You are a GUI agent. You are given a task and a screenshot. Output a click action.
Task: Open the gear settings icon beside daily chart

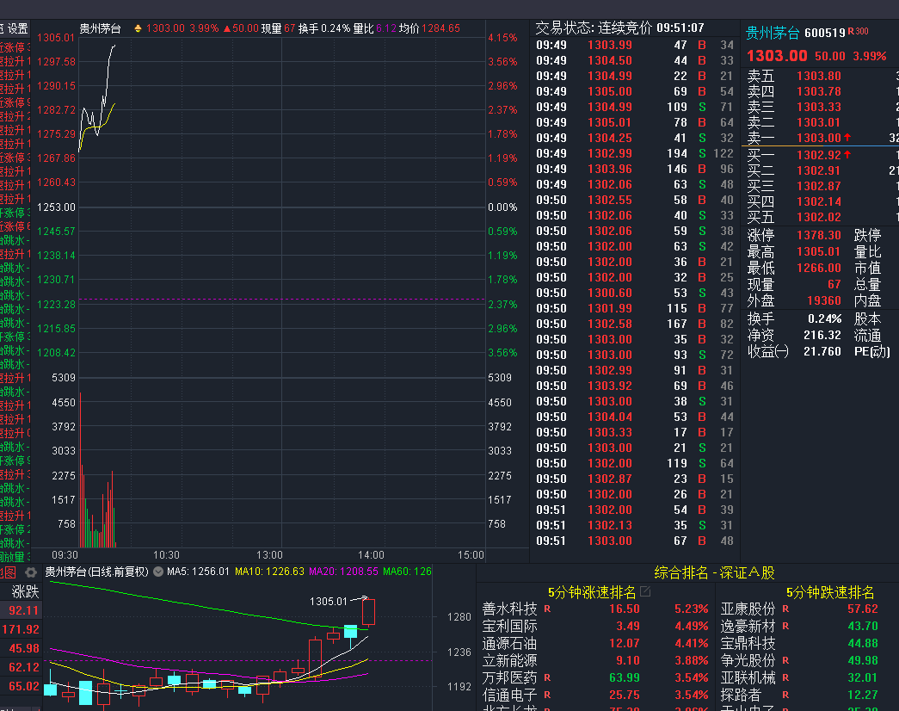pyautogui.click(x=30, y=572)
